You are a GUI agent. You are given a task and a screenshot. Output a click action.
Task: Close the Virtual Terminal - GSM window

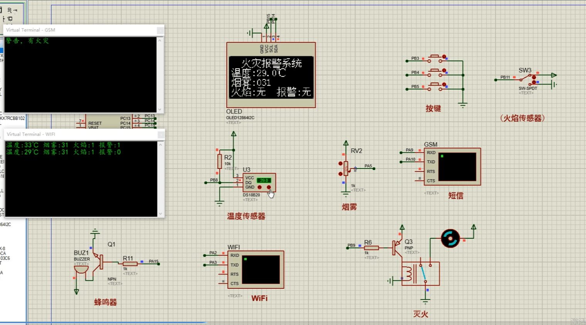tap(160, 30)
